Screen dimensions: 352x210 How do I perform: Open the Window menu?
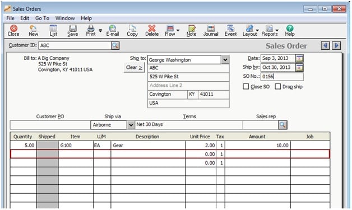click(x=65, y=18)
